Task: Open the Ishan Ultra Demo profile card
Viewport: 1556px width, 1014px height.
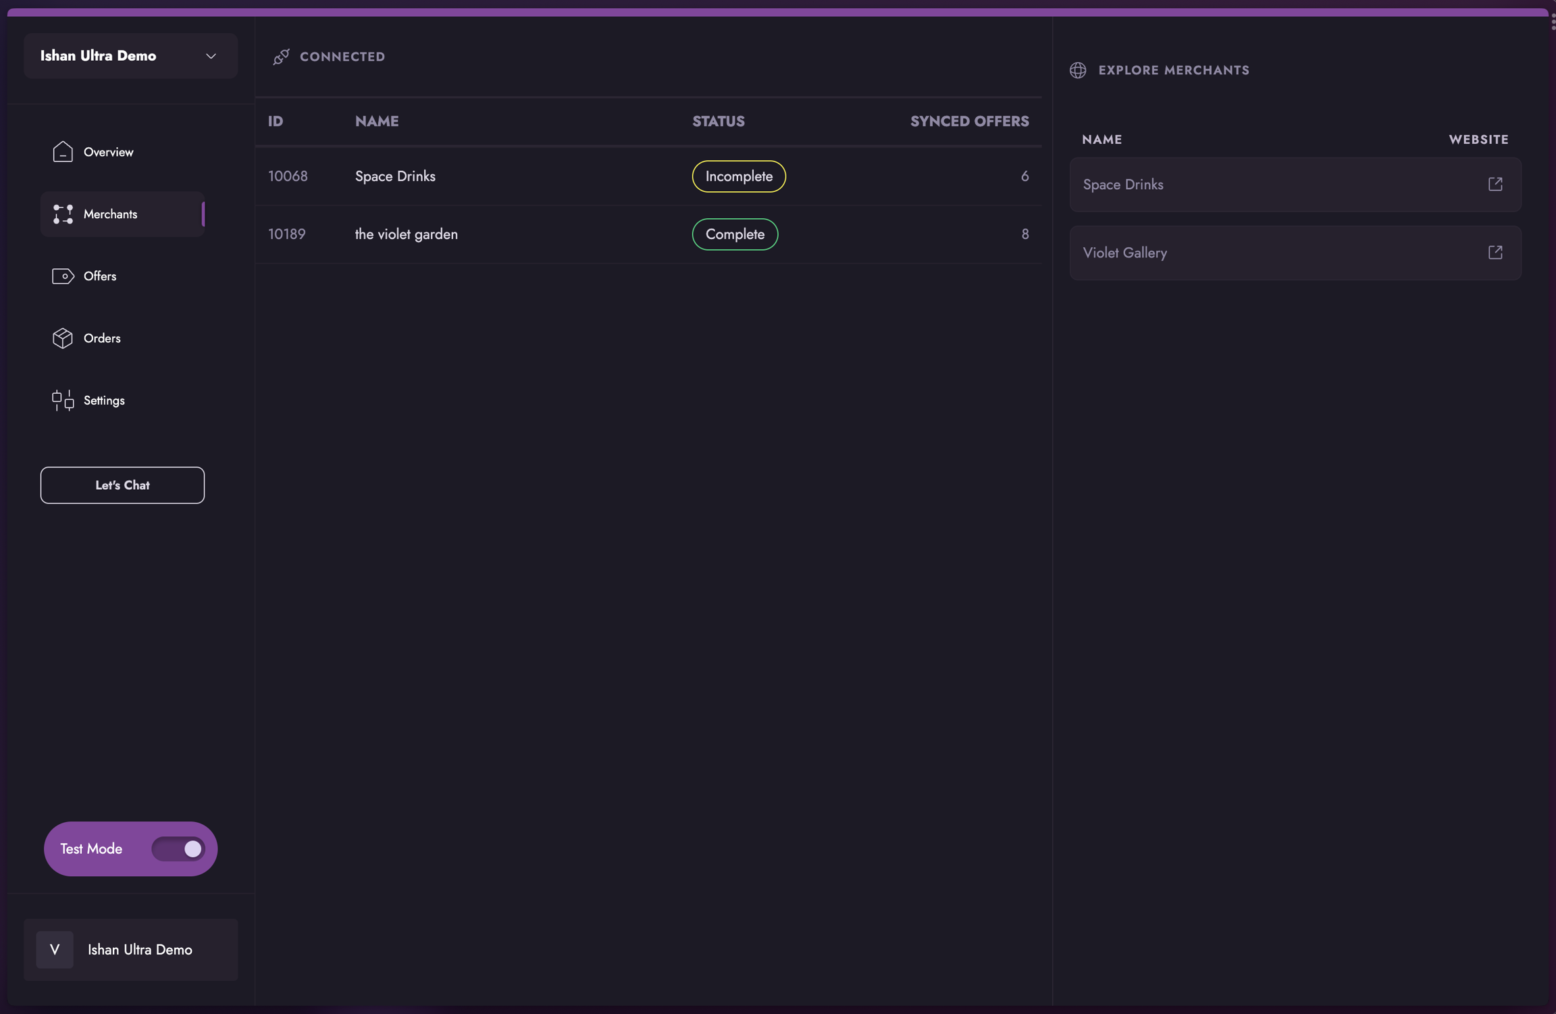Action: coord(130,949)
